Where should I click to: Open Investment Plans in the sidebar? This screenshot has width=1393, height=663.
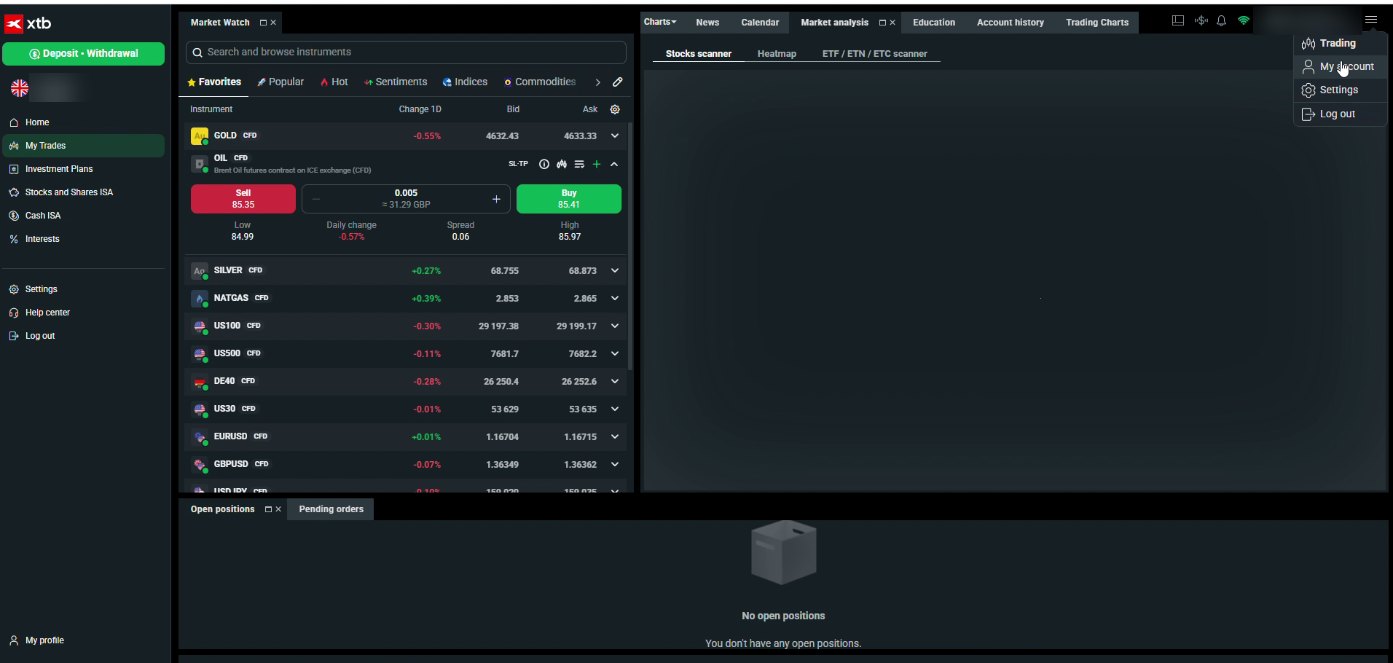pos(83,169)
